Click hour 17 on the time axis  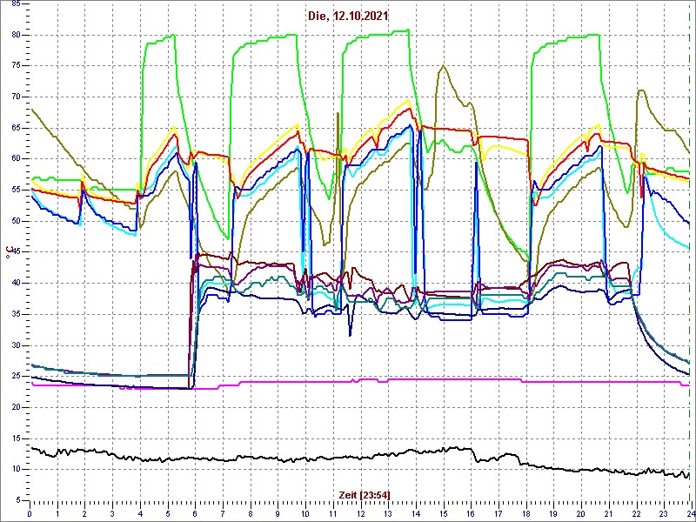tap(498, 513)
